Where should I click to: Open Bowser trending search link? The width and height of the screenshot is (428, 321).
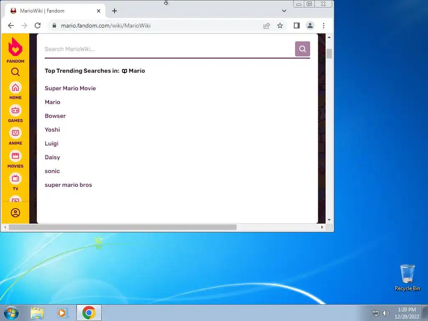(55, 116)
